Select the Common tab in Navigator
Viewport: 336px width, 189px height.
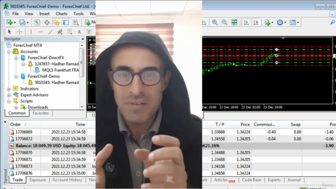[17, 113]
